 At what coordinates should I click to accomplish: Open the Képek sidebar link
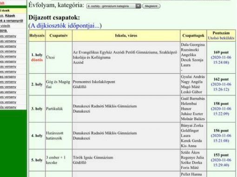(x=10, y=16)
